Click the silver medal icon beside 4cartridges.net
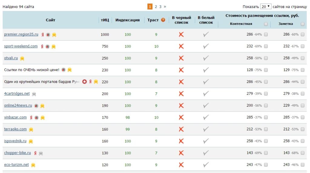The height and width of the screenshot is (173, 310). (34, 94)
